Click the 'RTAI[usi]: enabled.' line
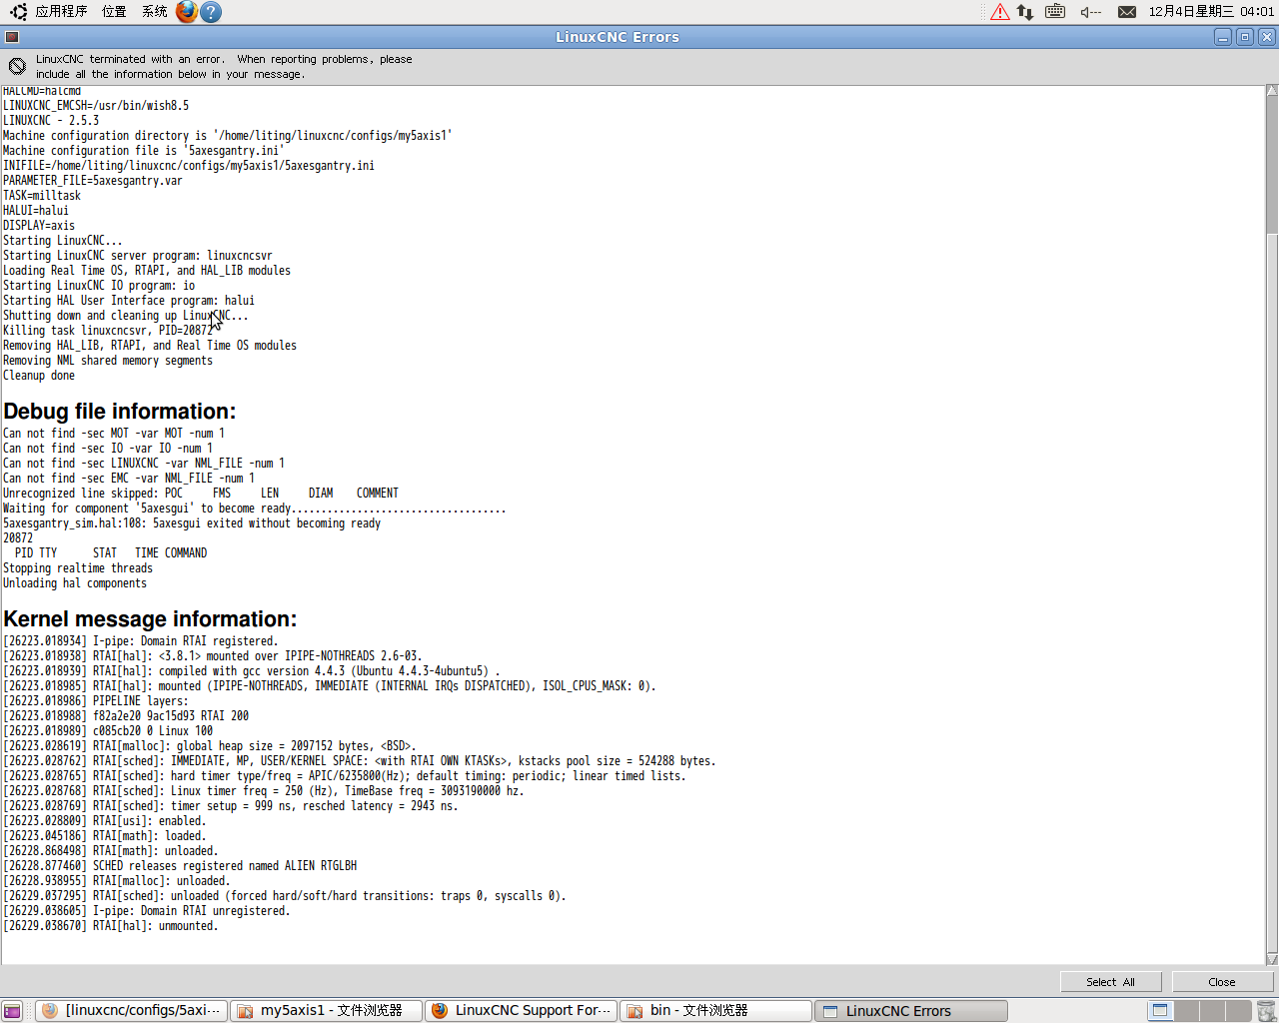The height and width of the screenshot is (1023, 1279). click(x=104, y=821)
